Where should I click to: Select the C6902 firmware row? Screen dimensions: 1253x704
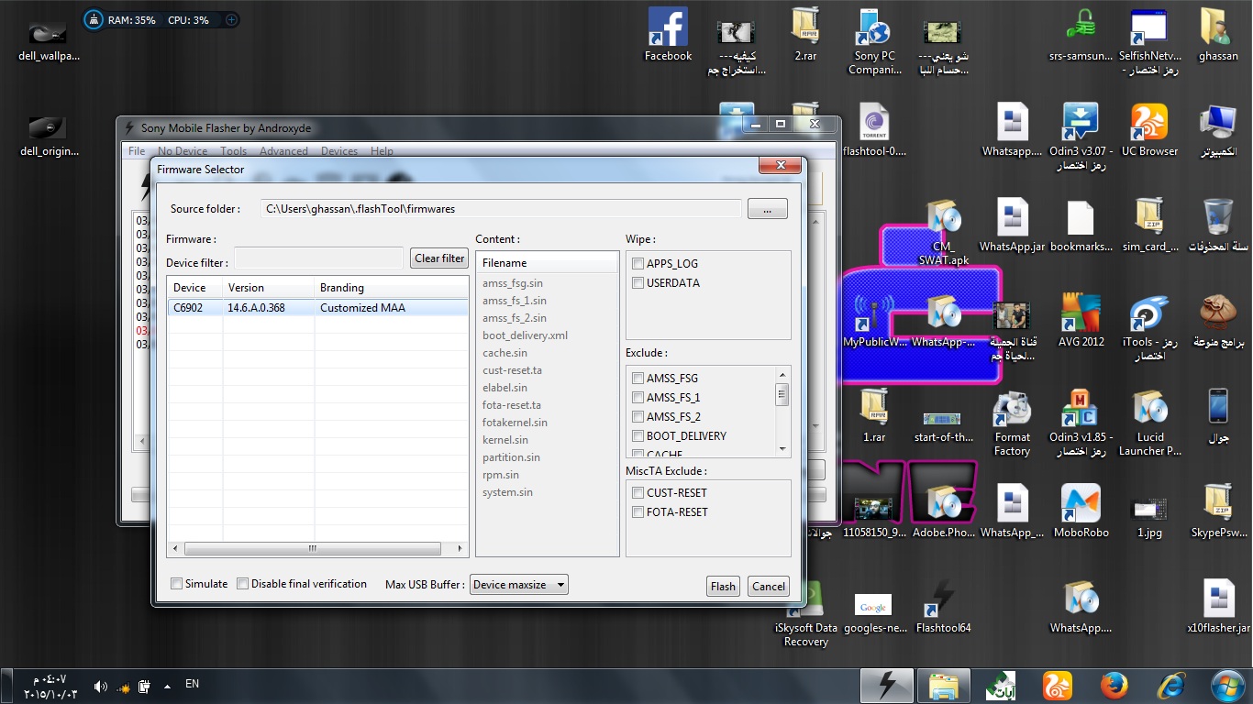[x=317, y=308]
